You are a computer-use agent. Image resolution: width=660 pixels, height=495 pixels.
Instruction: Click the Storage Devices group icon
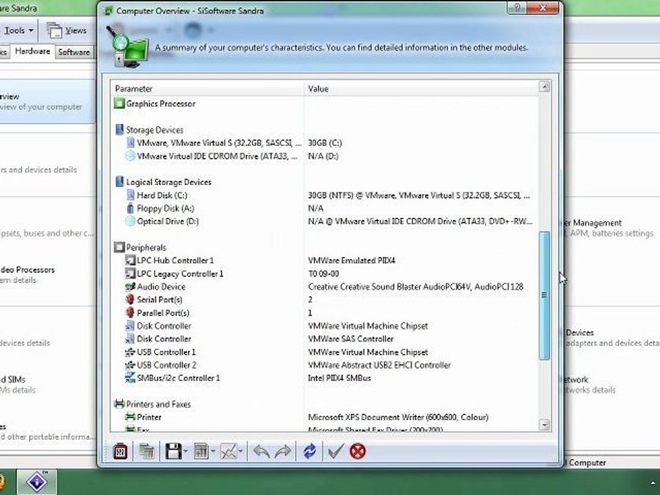tap(120, 130)
